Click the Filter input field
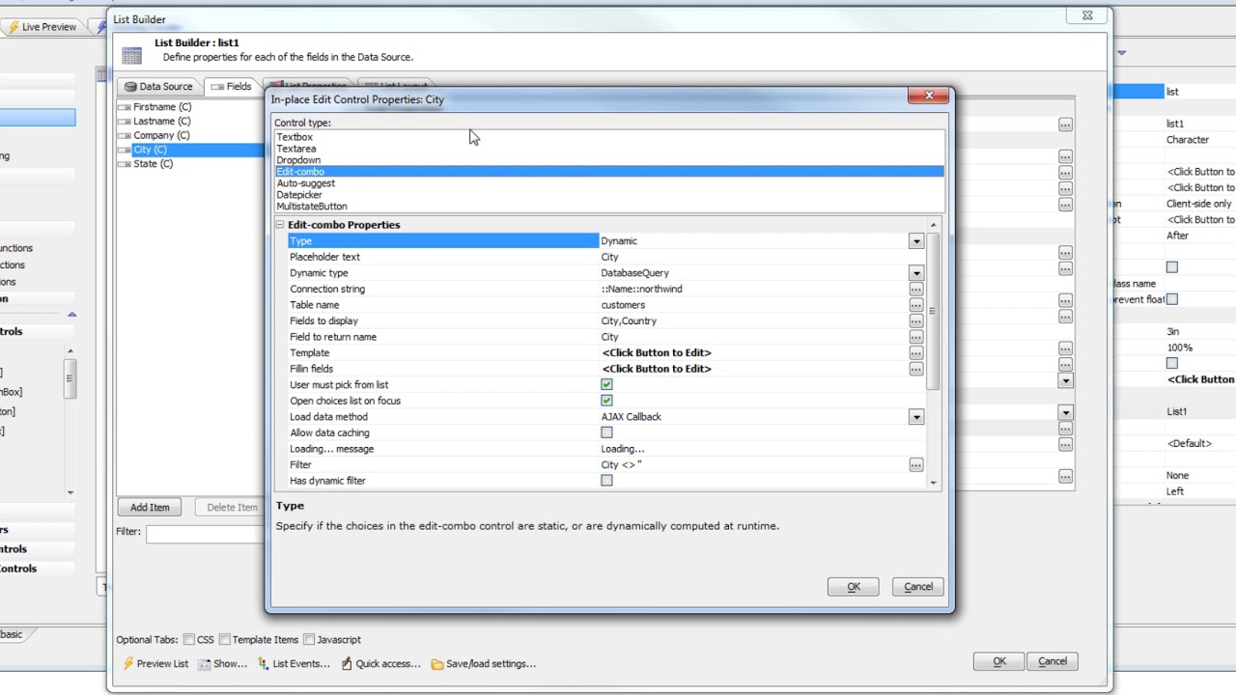The image size is (1236, 695). 205,533
